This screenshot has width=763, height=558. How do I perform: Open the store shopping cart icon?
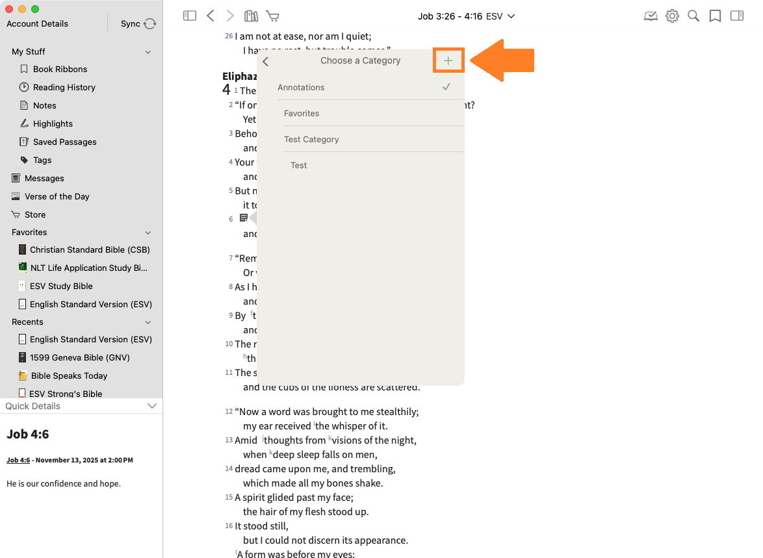point(273,16)
